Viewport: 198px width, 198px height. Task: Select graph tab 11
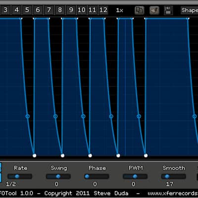92,10
